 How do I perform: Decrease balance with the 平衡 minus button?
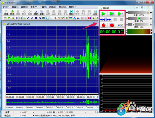pos(127,18)
